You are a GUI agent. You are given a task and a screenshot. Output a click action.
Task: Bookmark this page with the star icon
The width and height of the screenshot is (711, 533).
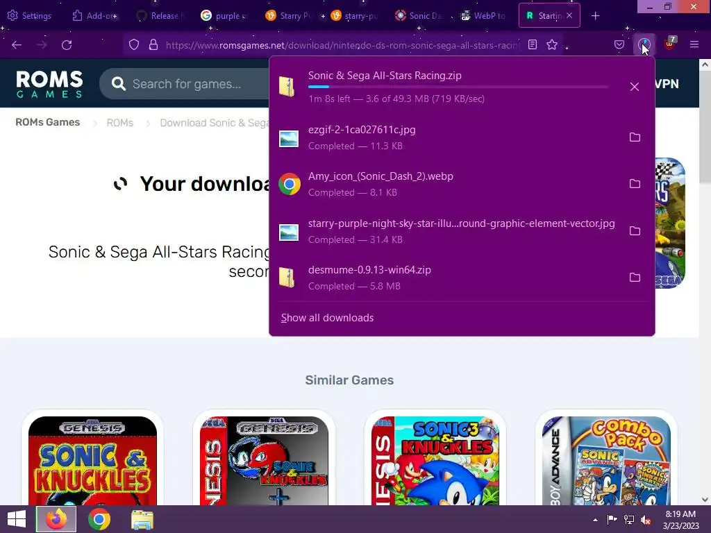click(x=552, y=44)
